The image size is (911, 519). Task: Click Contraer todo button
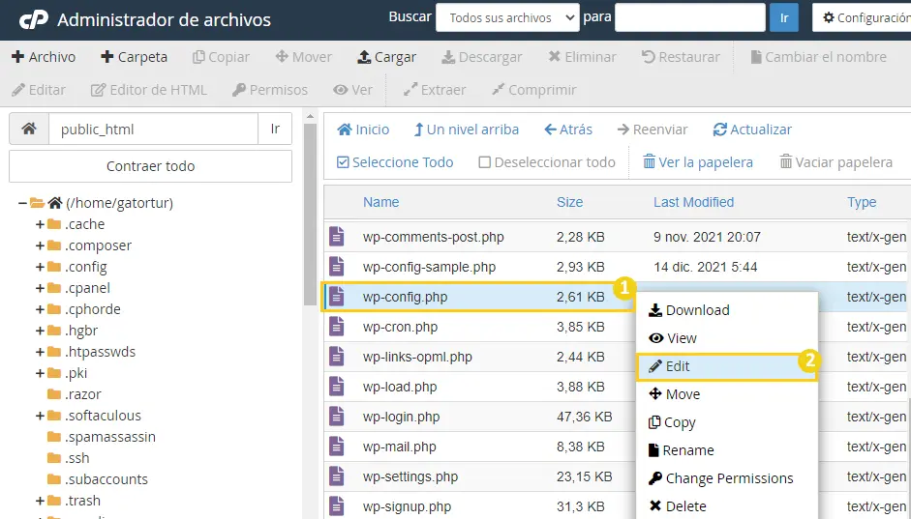[x=150, y=166]
